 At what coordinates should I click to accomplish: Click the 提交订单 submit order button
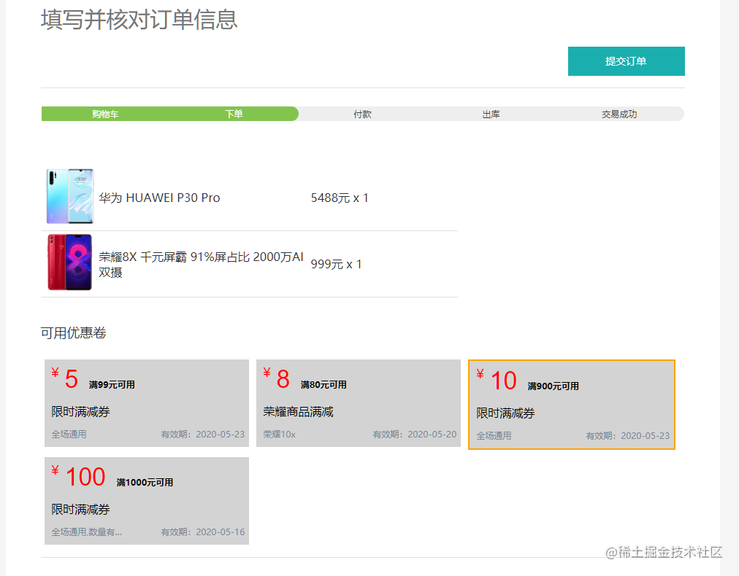pos(626,61)
